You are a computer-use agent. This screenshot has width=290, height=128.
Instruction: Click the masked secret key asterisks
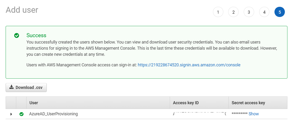239,114
